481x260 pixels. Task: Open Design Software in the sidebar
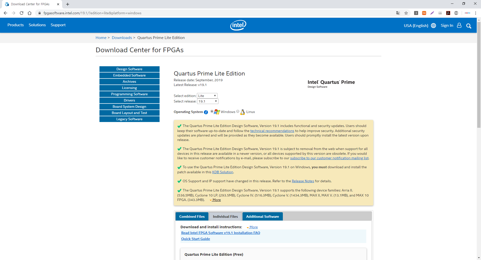pyautogui.click(x=130, y=69)
